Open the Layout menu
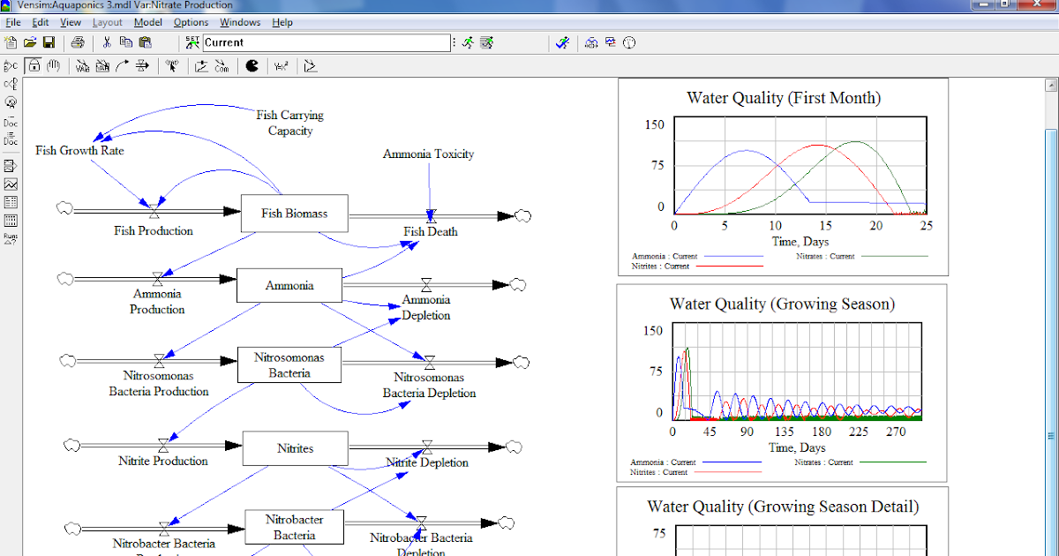Screen dimensions: 1059x556 coord(107,22)
